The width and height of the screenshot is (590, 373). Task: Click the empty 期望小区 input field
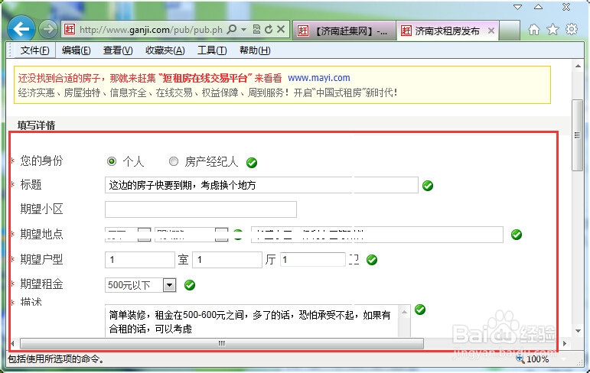[200, 209]
